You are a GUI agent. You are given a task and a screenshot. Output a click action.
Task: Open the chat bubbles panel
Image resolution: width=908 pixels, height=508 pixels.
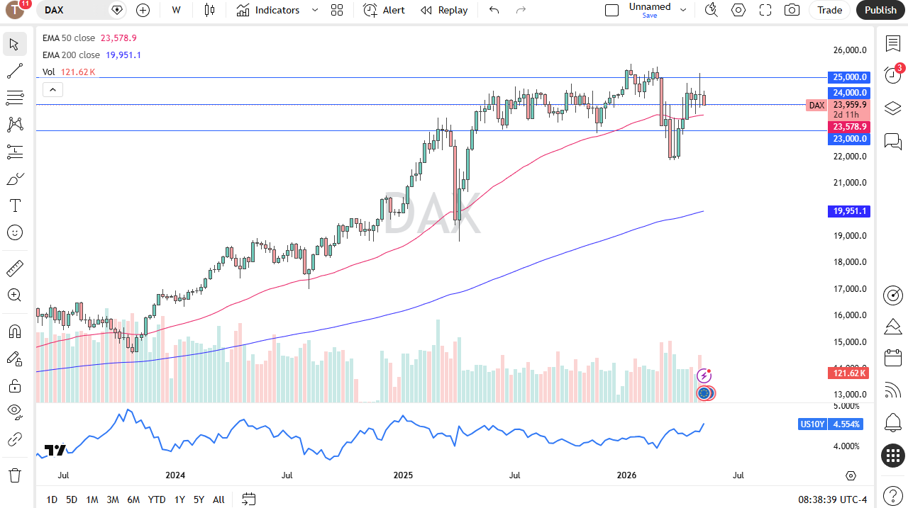click(892, 141)
